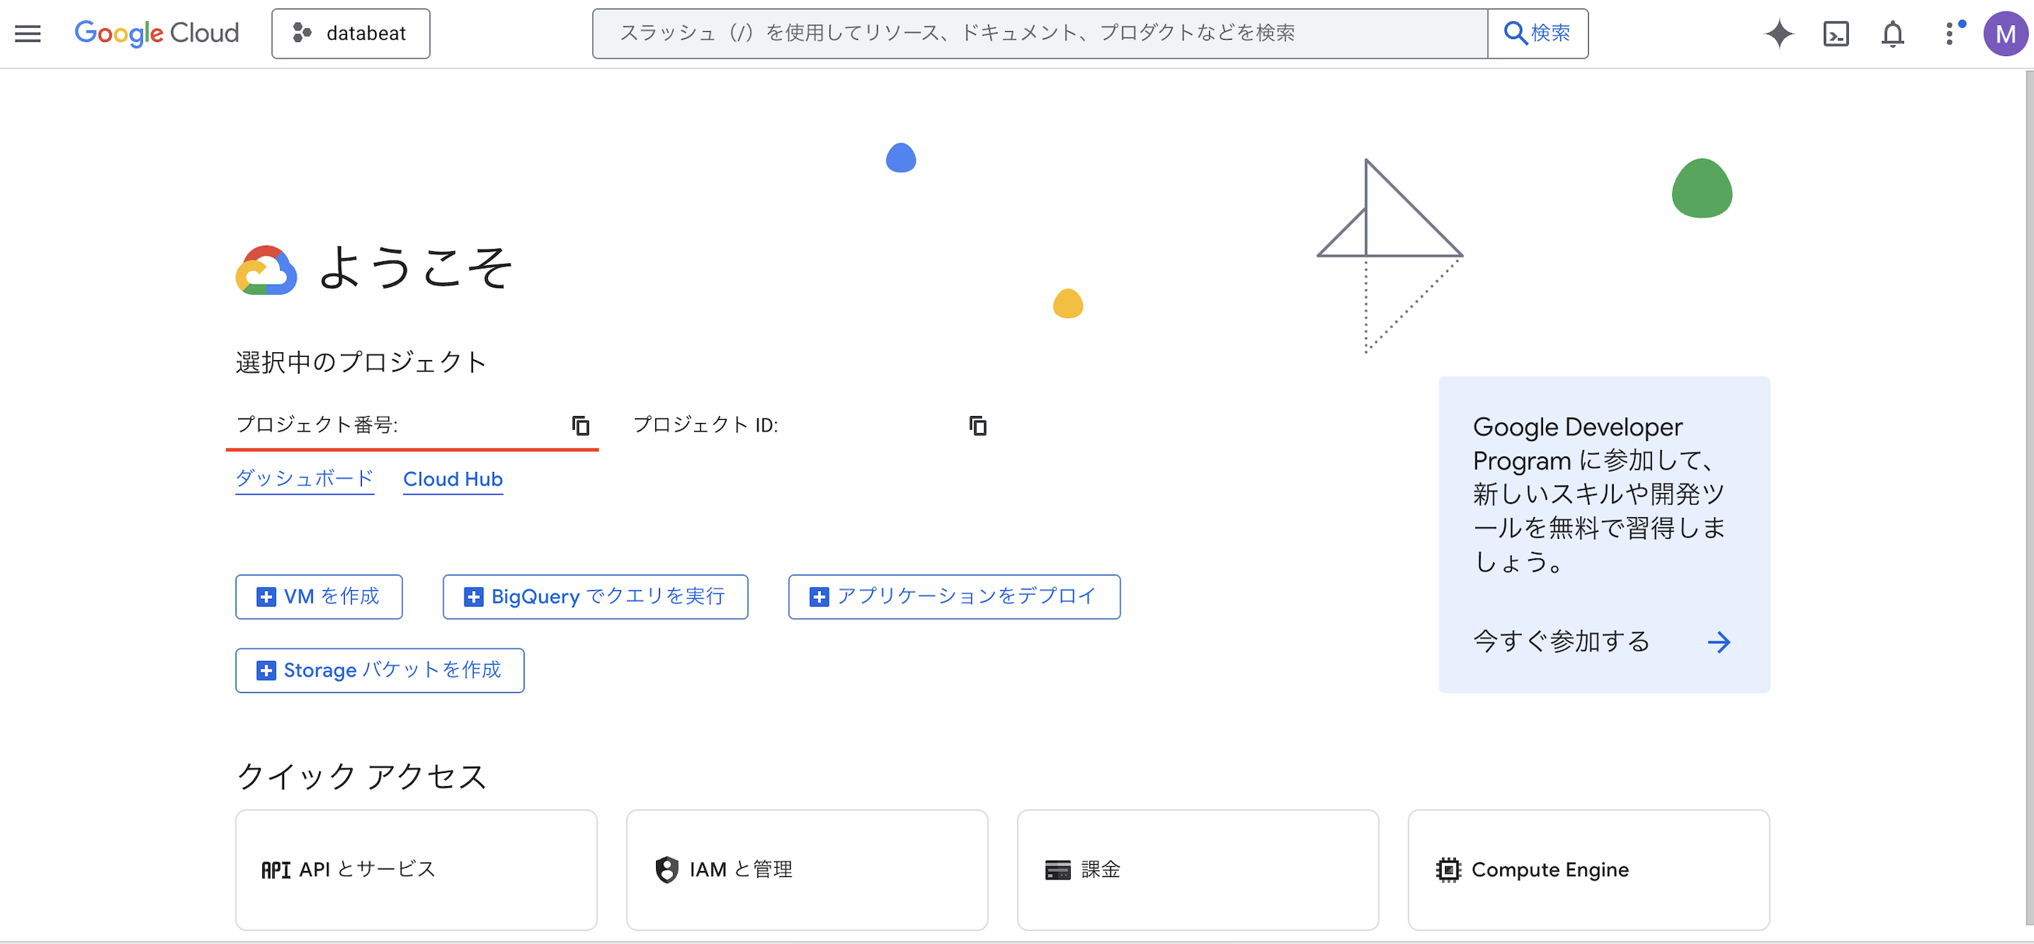Open the hamburger navigation menu
Screen dimensions: 2034x944
28,33
